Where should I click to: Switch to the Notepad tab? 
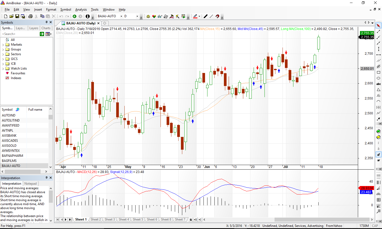[31, 184]
